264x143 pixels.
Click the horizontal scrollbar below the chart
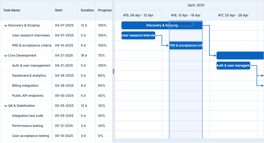point(189,141)
